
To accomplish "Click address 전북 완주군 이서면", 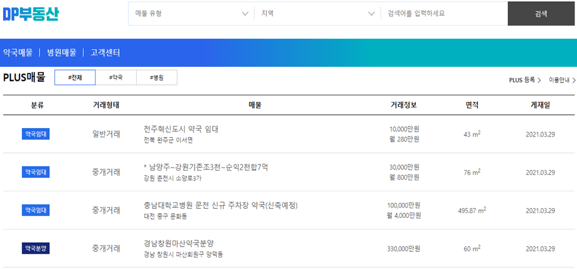I will click(x=168, y=140).
